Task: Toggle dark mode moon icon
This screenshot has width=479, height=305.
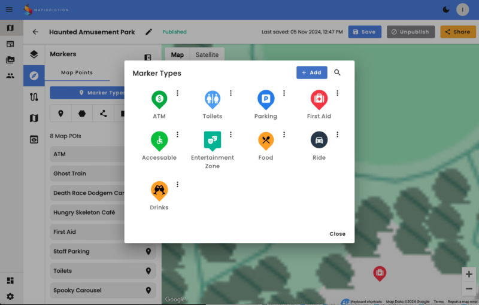Action: 445,10
